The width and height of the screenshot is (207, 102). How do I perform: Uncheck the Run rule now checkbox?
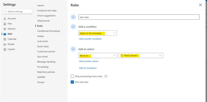tap(72, 82)
